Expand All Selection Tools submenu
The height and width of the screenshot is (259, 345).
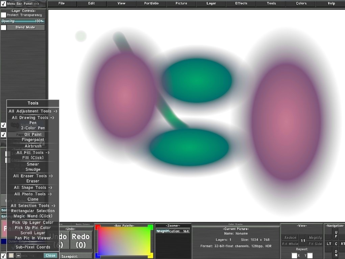(33, 206)
